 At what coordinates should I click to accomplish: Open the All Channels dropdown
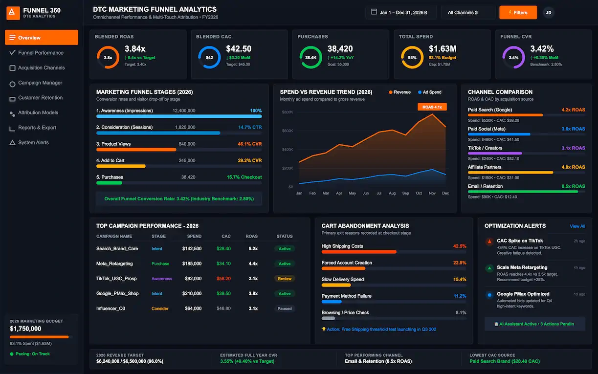click(x=468, y=13)
